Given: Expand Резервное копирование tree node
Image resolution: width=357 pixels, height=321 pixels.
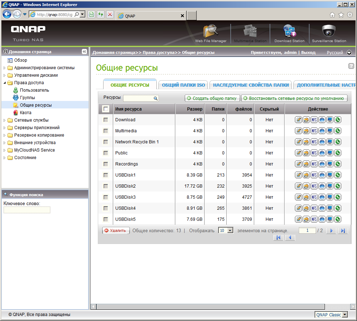Looking at the screenshot, I should coord(4,135).
